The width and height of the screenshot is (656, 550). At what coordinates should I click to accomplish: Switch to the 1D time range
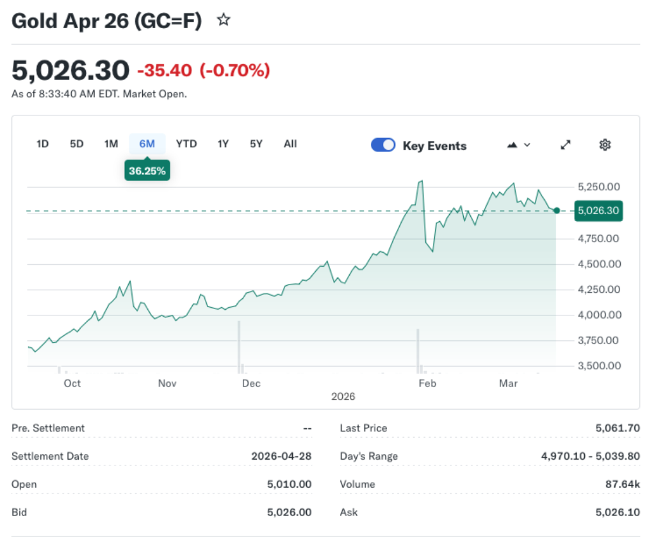point(42,144)
